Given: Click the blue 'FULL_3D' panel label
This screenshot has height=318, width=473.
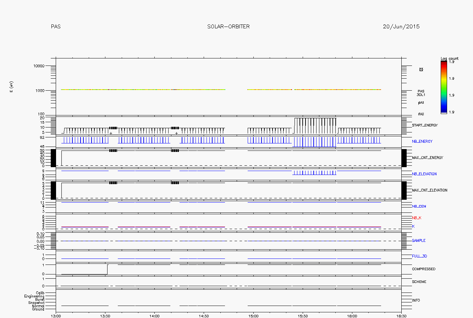Looking at the screenshot, I should [x=419, y=256].
